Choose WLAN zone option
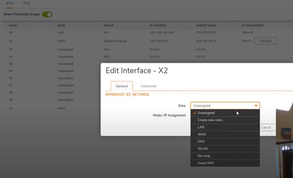 coord(203,148)
